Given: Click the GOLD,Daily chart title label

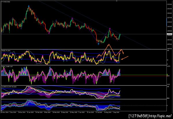Looking at the screenshot, I should [7, 2].
